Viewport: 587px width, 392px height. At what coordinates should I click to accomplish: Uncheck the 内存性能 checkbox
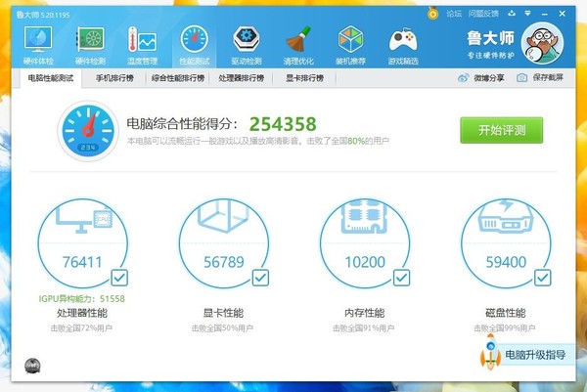[402, 278]
